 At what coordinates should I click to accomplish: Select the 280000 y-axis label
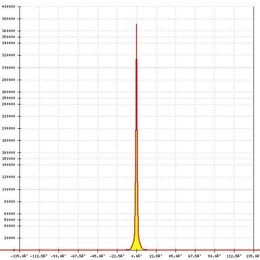9,80
